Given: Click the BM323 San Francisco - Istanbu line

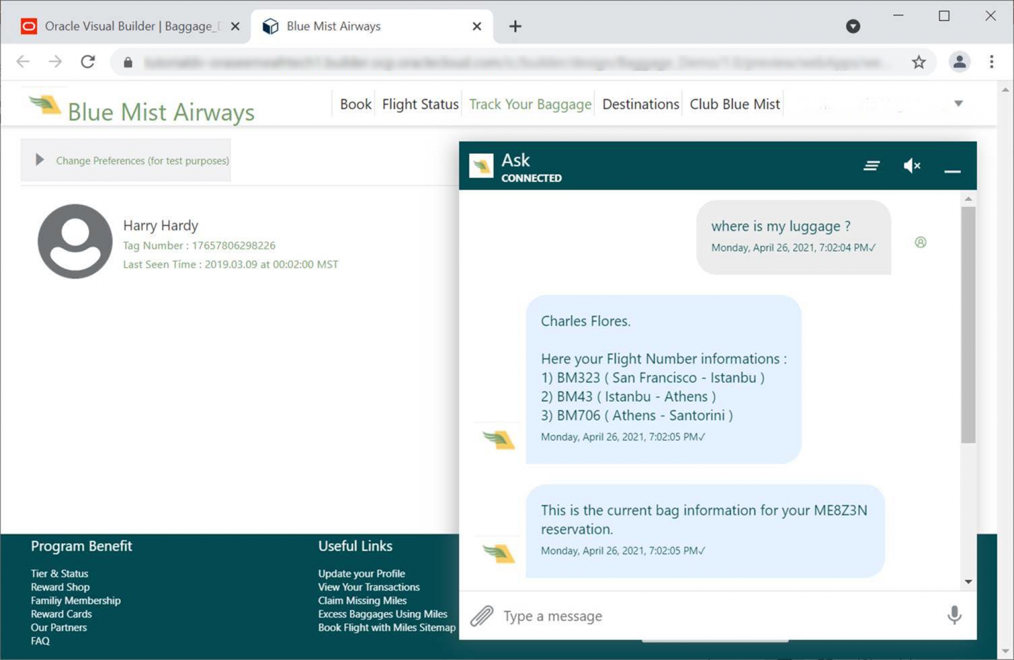Looking at the screenshot, I should coord(653,378).
